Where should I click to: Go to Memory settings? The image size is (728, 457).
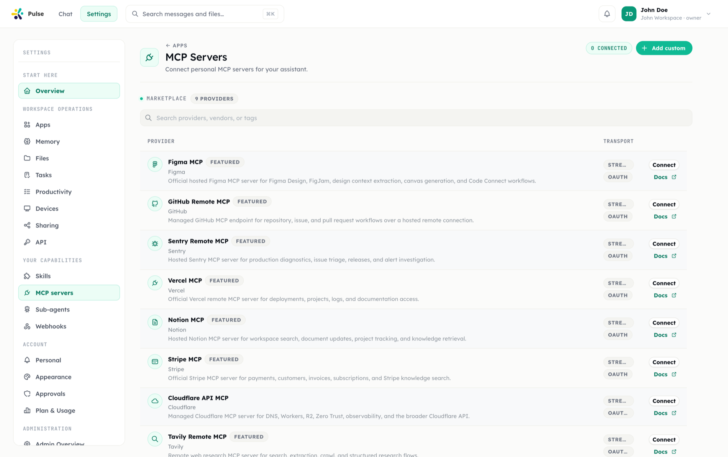69,142
